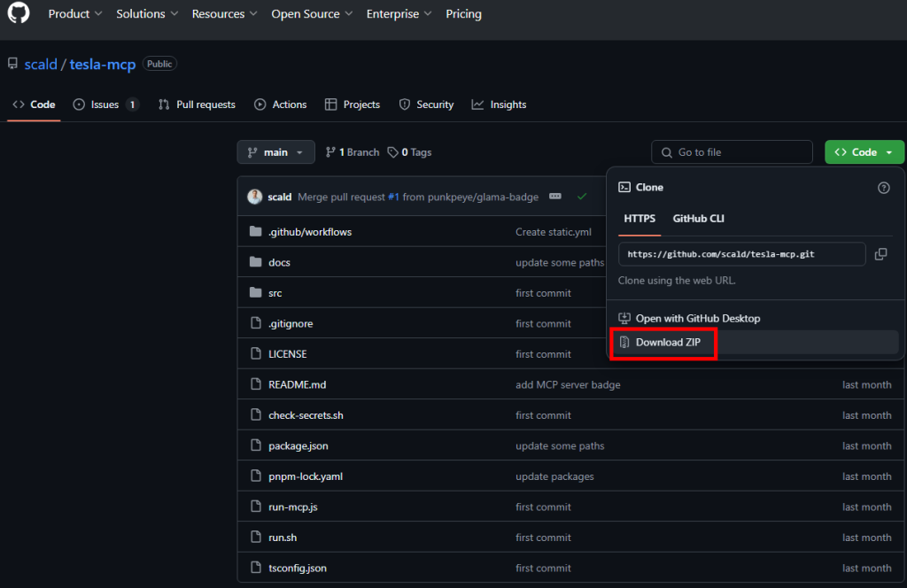
Task: Open the tesla-mcp repository link
Action: point(103,64)
